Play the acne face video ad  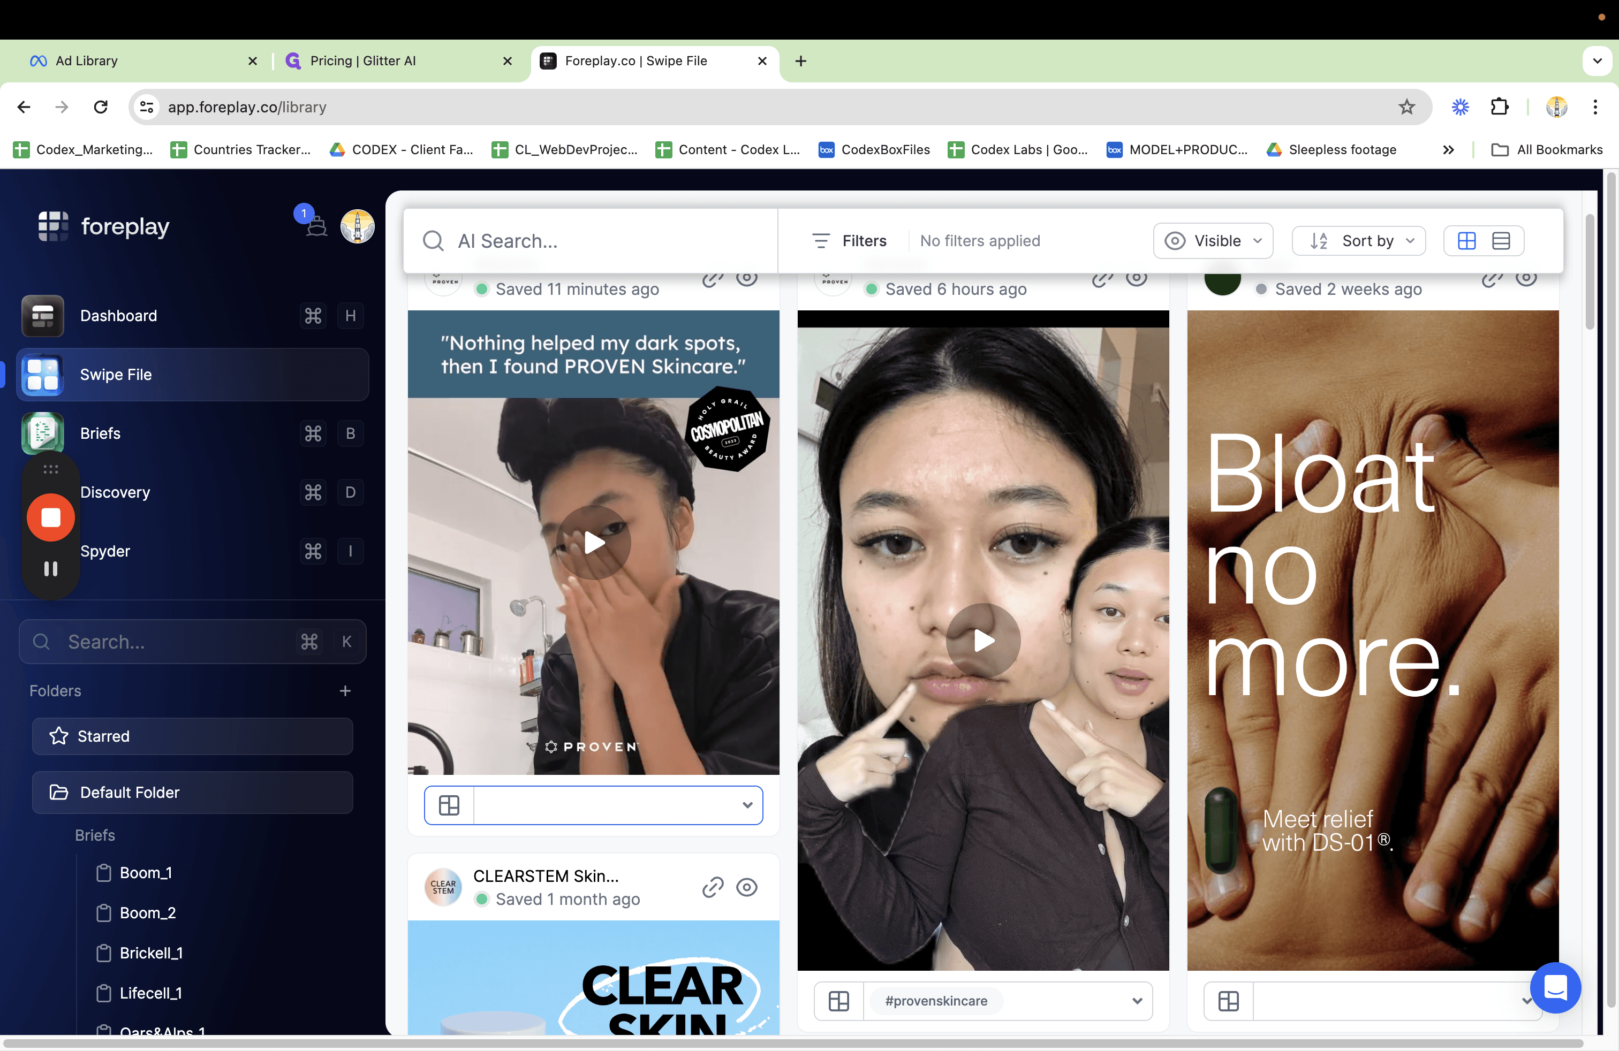(x=983, y=641)
